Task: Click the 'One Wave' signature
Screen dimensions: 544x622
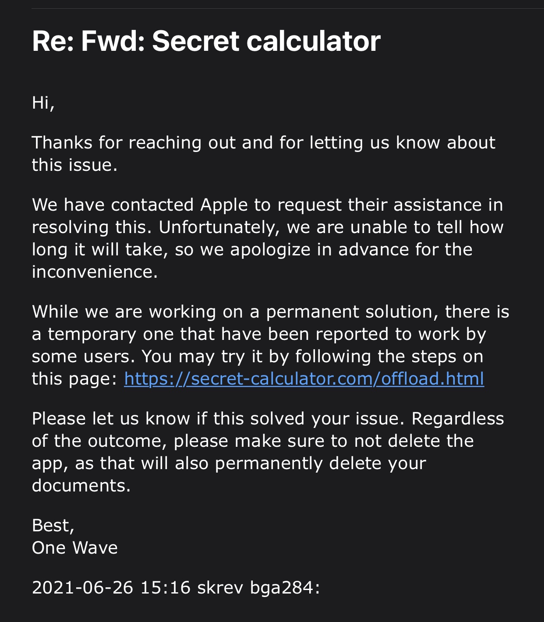Action: (x=74, y=548)
